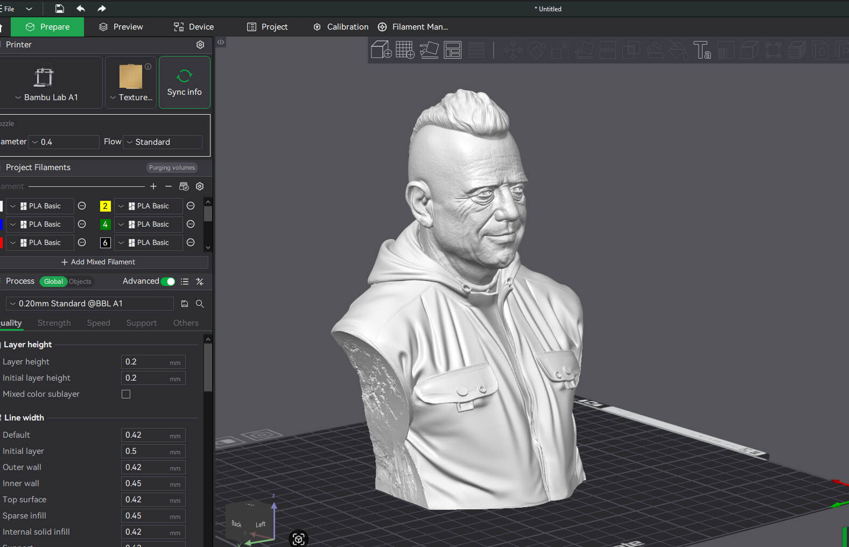Open File menu

click(9, 9)
